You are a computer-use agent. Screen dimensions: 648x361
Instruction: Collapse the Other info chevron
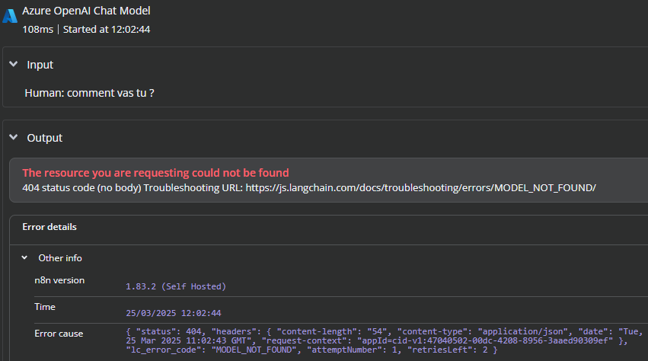[x=25, y=257]
